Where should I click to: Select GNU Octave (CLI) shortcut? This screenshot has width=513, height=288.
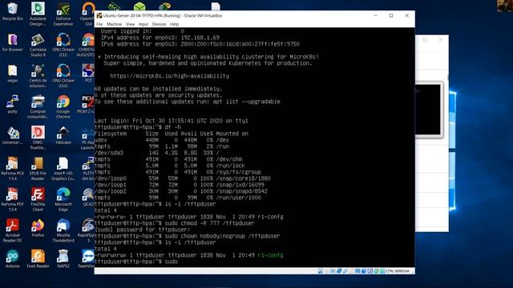tap(63, 45)
